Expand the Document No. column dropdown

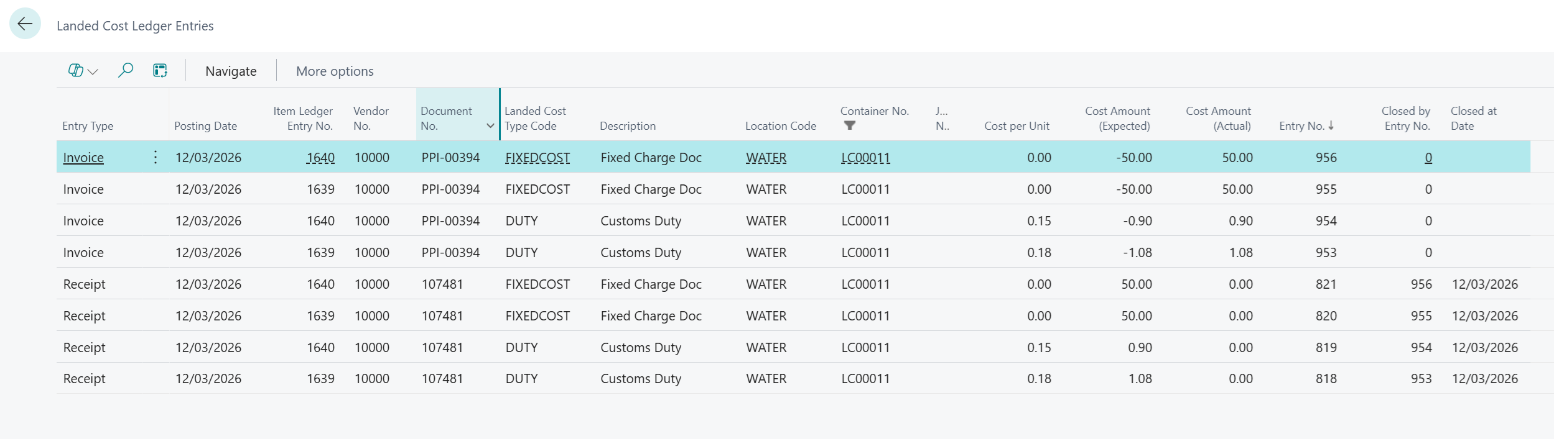point(490,125)
